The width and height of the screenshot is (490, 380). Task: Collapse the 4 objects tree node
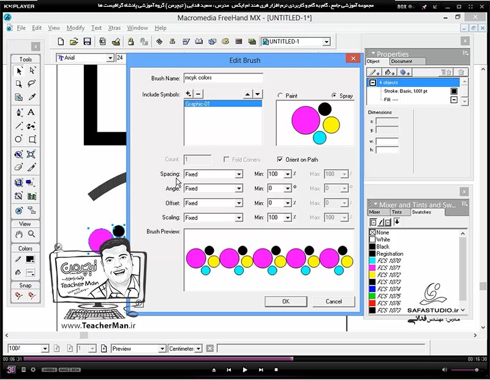coord(372,83)
